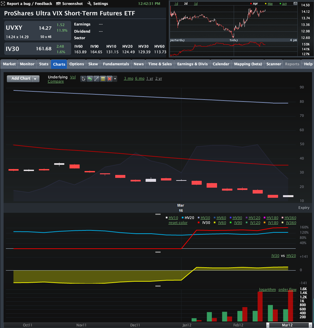Click the HV20 link in the IV30 vs HV20 label
Screen dimensions: 314x328
tap(291, 256)
